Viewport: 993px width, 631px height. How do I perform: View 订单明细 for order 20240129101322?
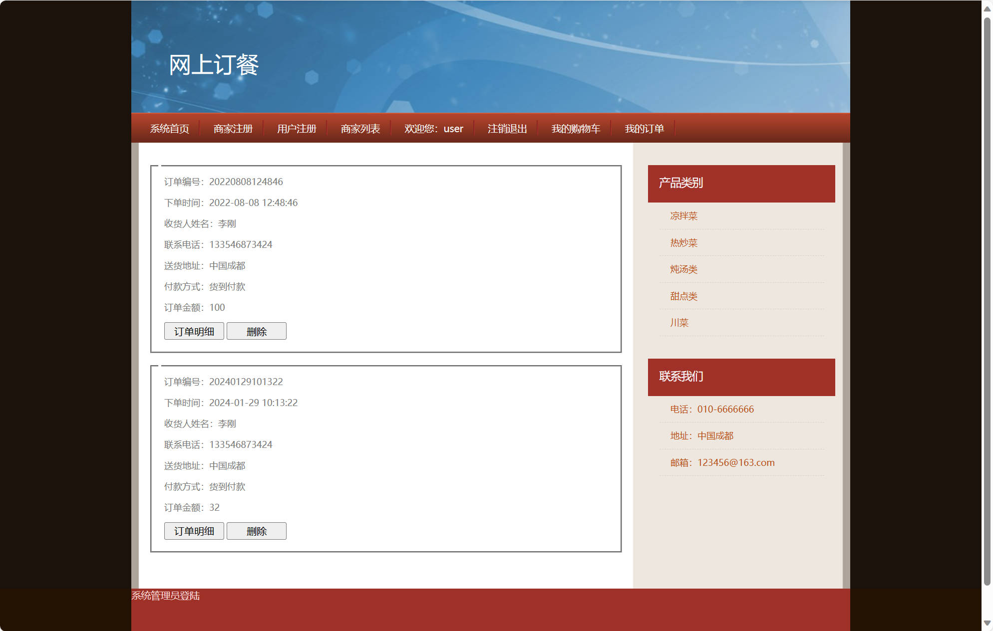tap(194, 531)
